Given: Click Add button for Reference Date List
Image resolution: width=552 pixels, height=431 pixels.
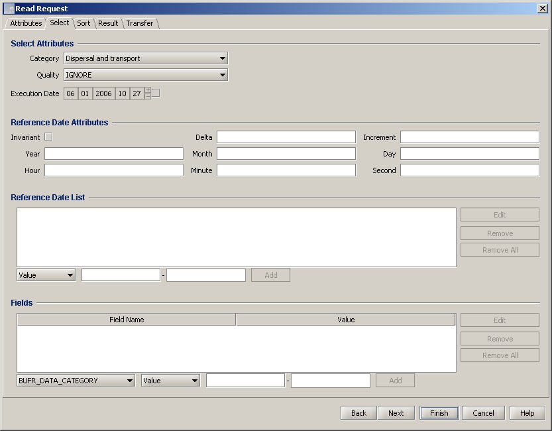Looking at the screenshot, I should point(270,275).
